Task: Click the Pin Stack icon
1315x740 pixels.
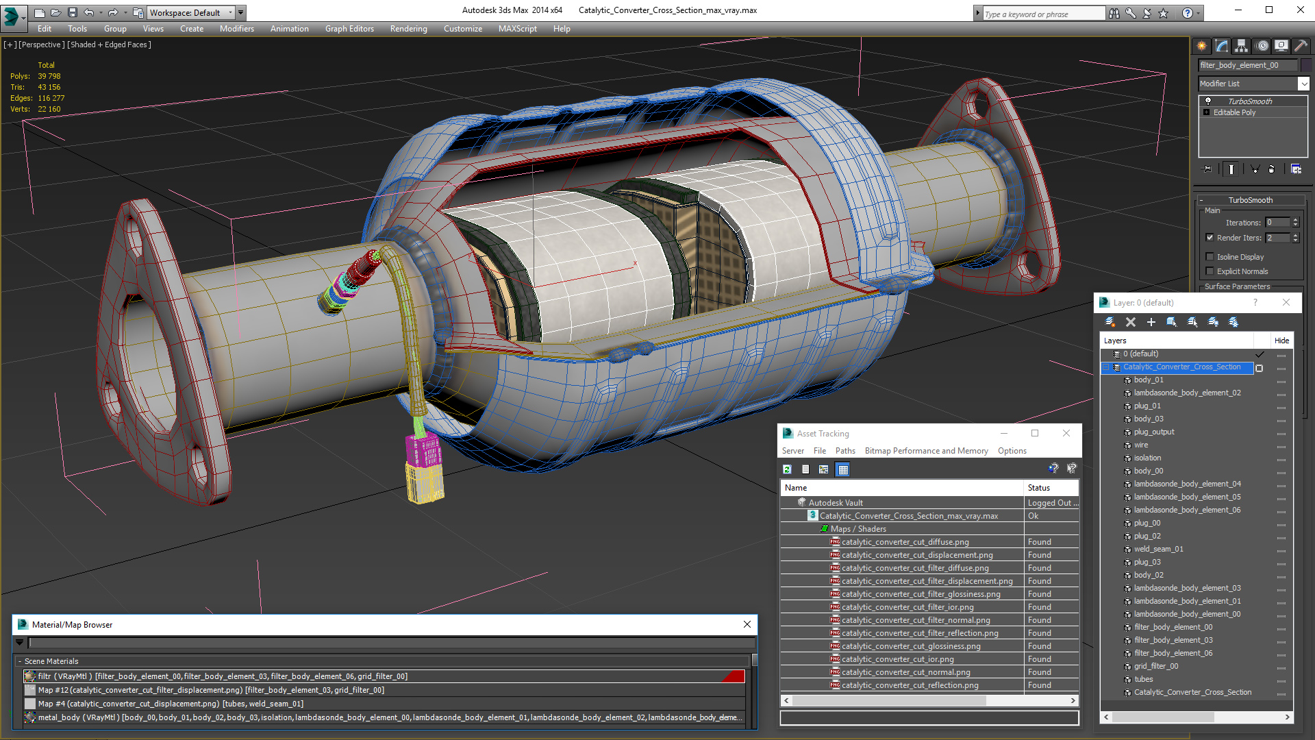Action: click(x=1207, y=169)
